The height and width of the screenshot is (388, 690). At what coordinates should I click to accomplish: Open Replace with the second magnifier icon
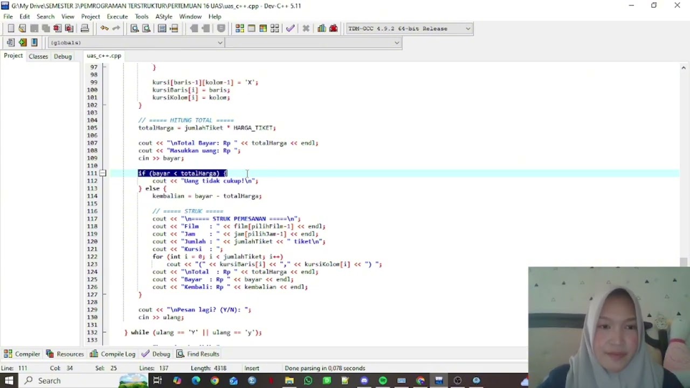point(146,29)
